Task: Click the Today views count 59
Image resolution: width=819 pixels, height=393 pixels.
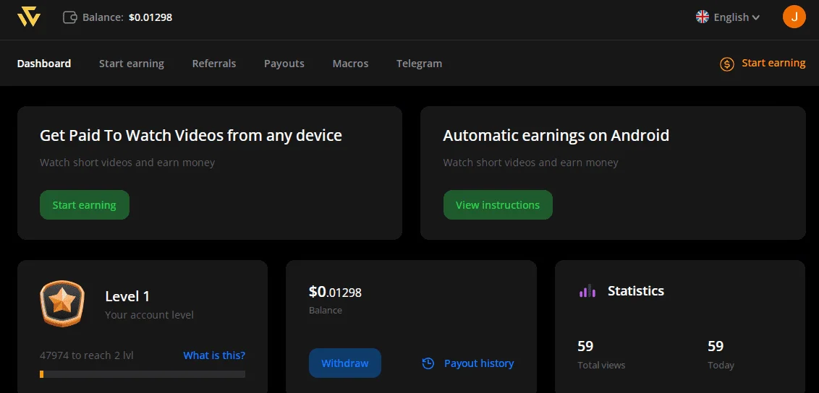Action: tap(716, 346)
